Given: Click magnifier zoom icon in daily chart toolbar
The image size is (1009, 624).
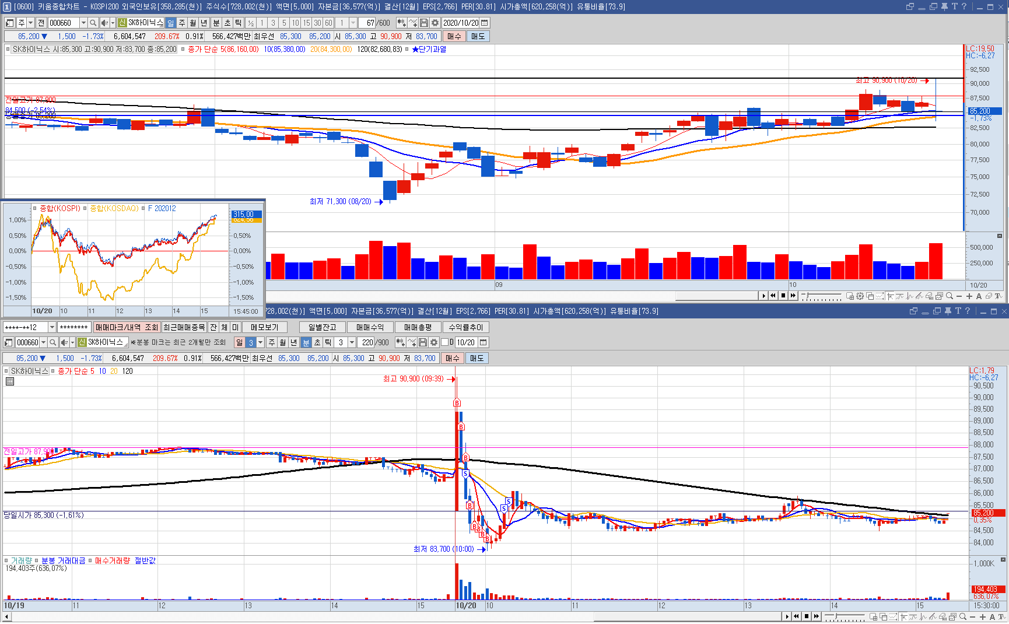Looking at the screenshot, I should click(x=950, y=296).
